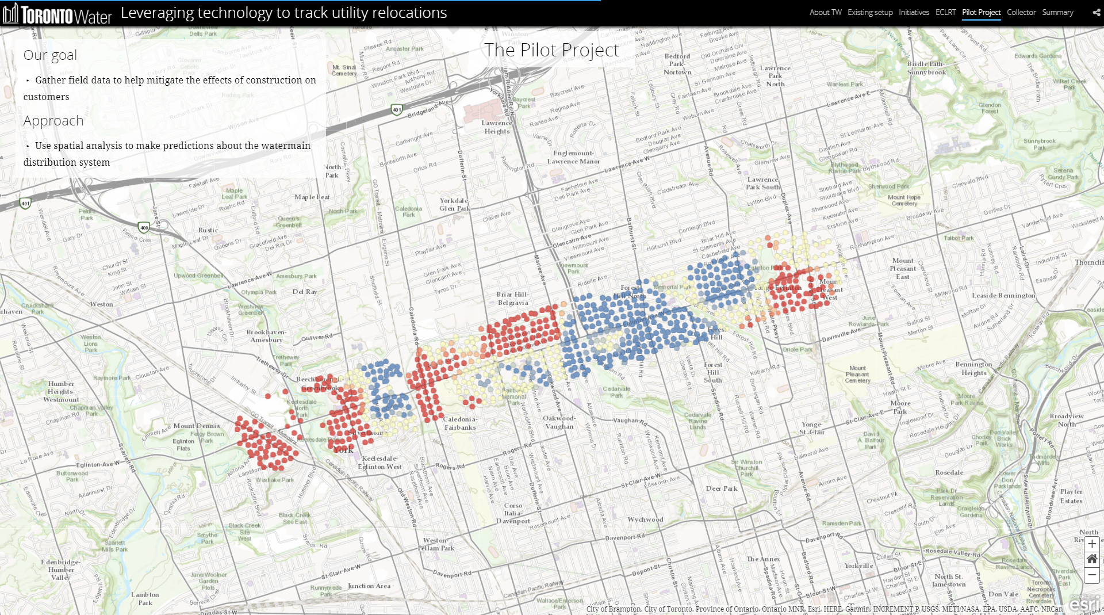
Task: Select the ECLRT tab
Action: pos(945,13)
